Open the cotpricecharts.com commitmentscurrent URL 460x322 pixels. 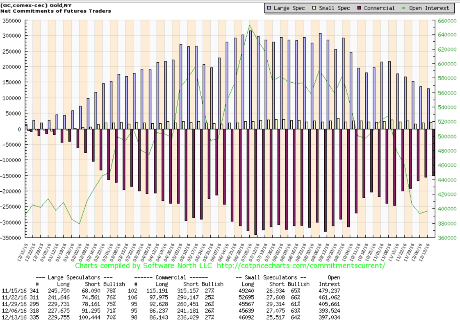[x=302, y=266]
